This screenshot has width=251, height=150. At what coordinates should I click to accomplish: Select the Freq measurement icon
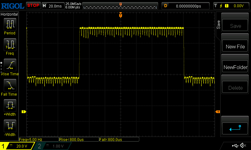coord(9,45)
